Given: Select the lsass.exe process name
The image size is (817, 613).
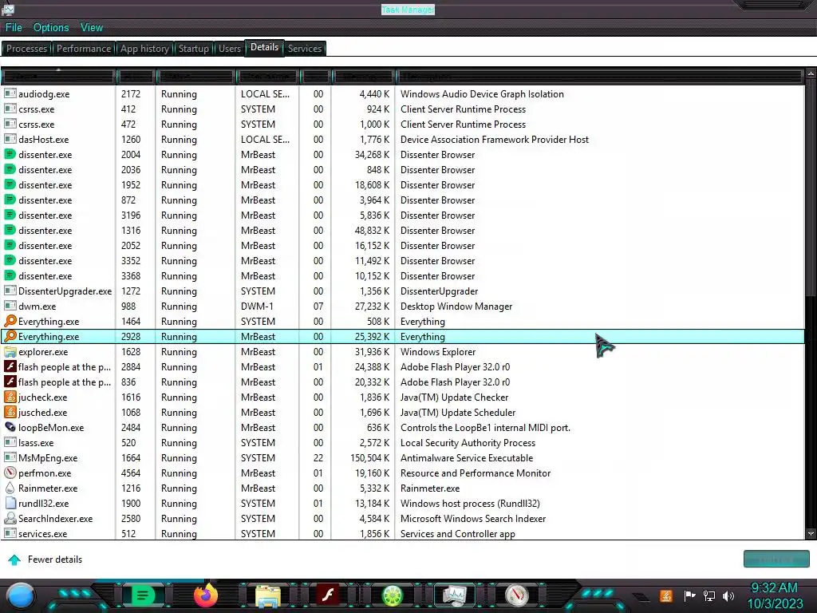Looking at the screenshot, I should pos(36,442).
